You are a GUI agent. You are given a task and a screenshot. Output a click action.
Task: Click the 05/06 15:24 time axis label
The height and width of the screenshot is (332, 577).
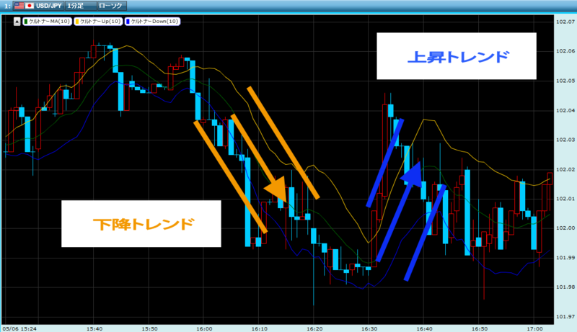click(x=20, y=328)
